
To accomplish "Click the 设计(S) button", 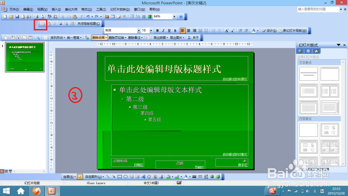I will tap(269, 31).
